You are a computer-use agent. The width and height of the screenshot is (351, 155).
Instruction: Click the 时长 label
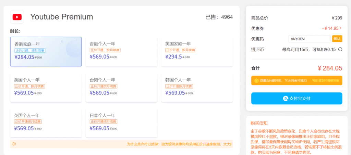click(15, 31)
